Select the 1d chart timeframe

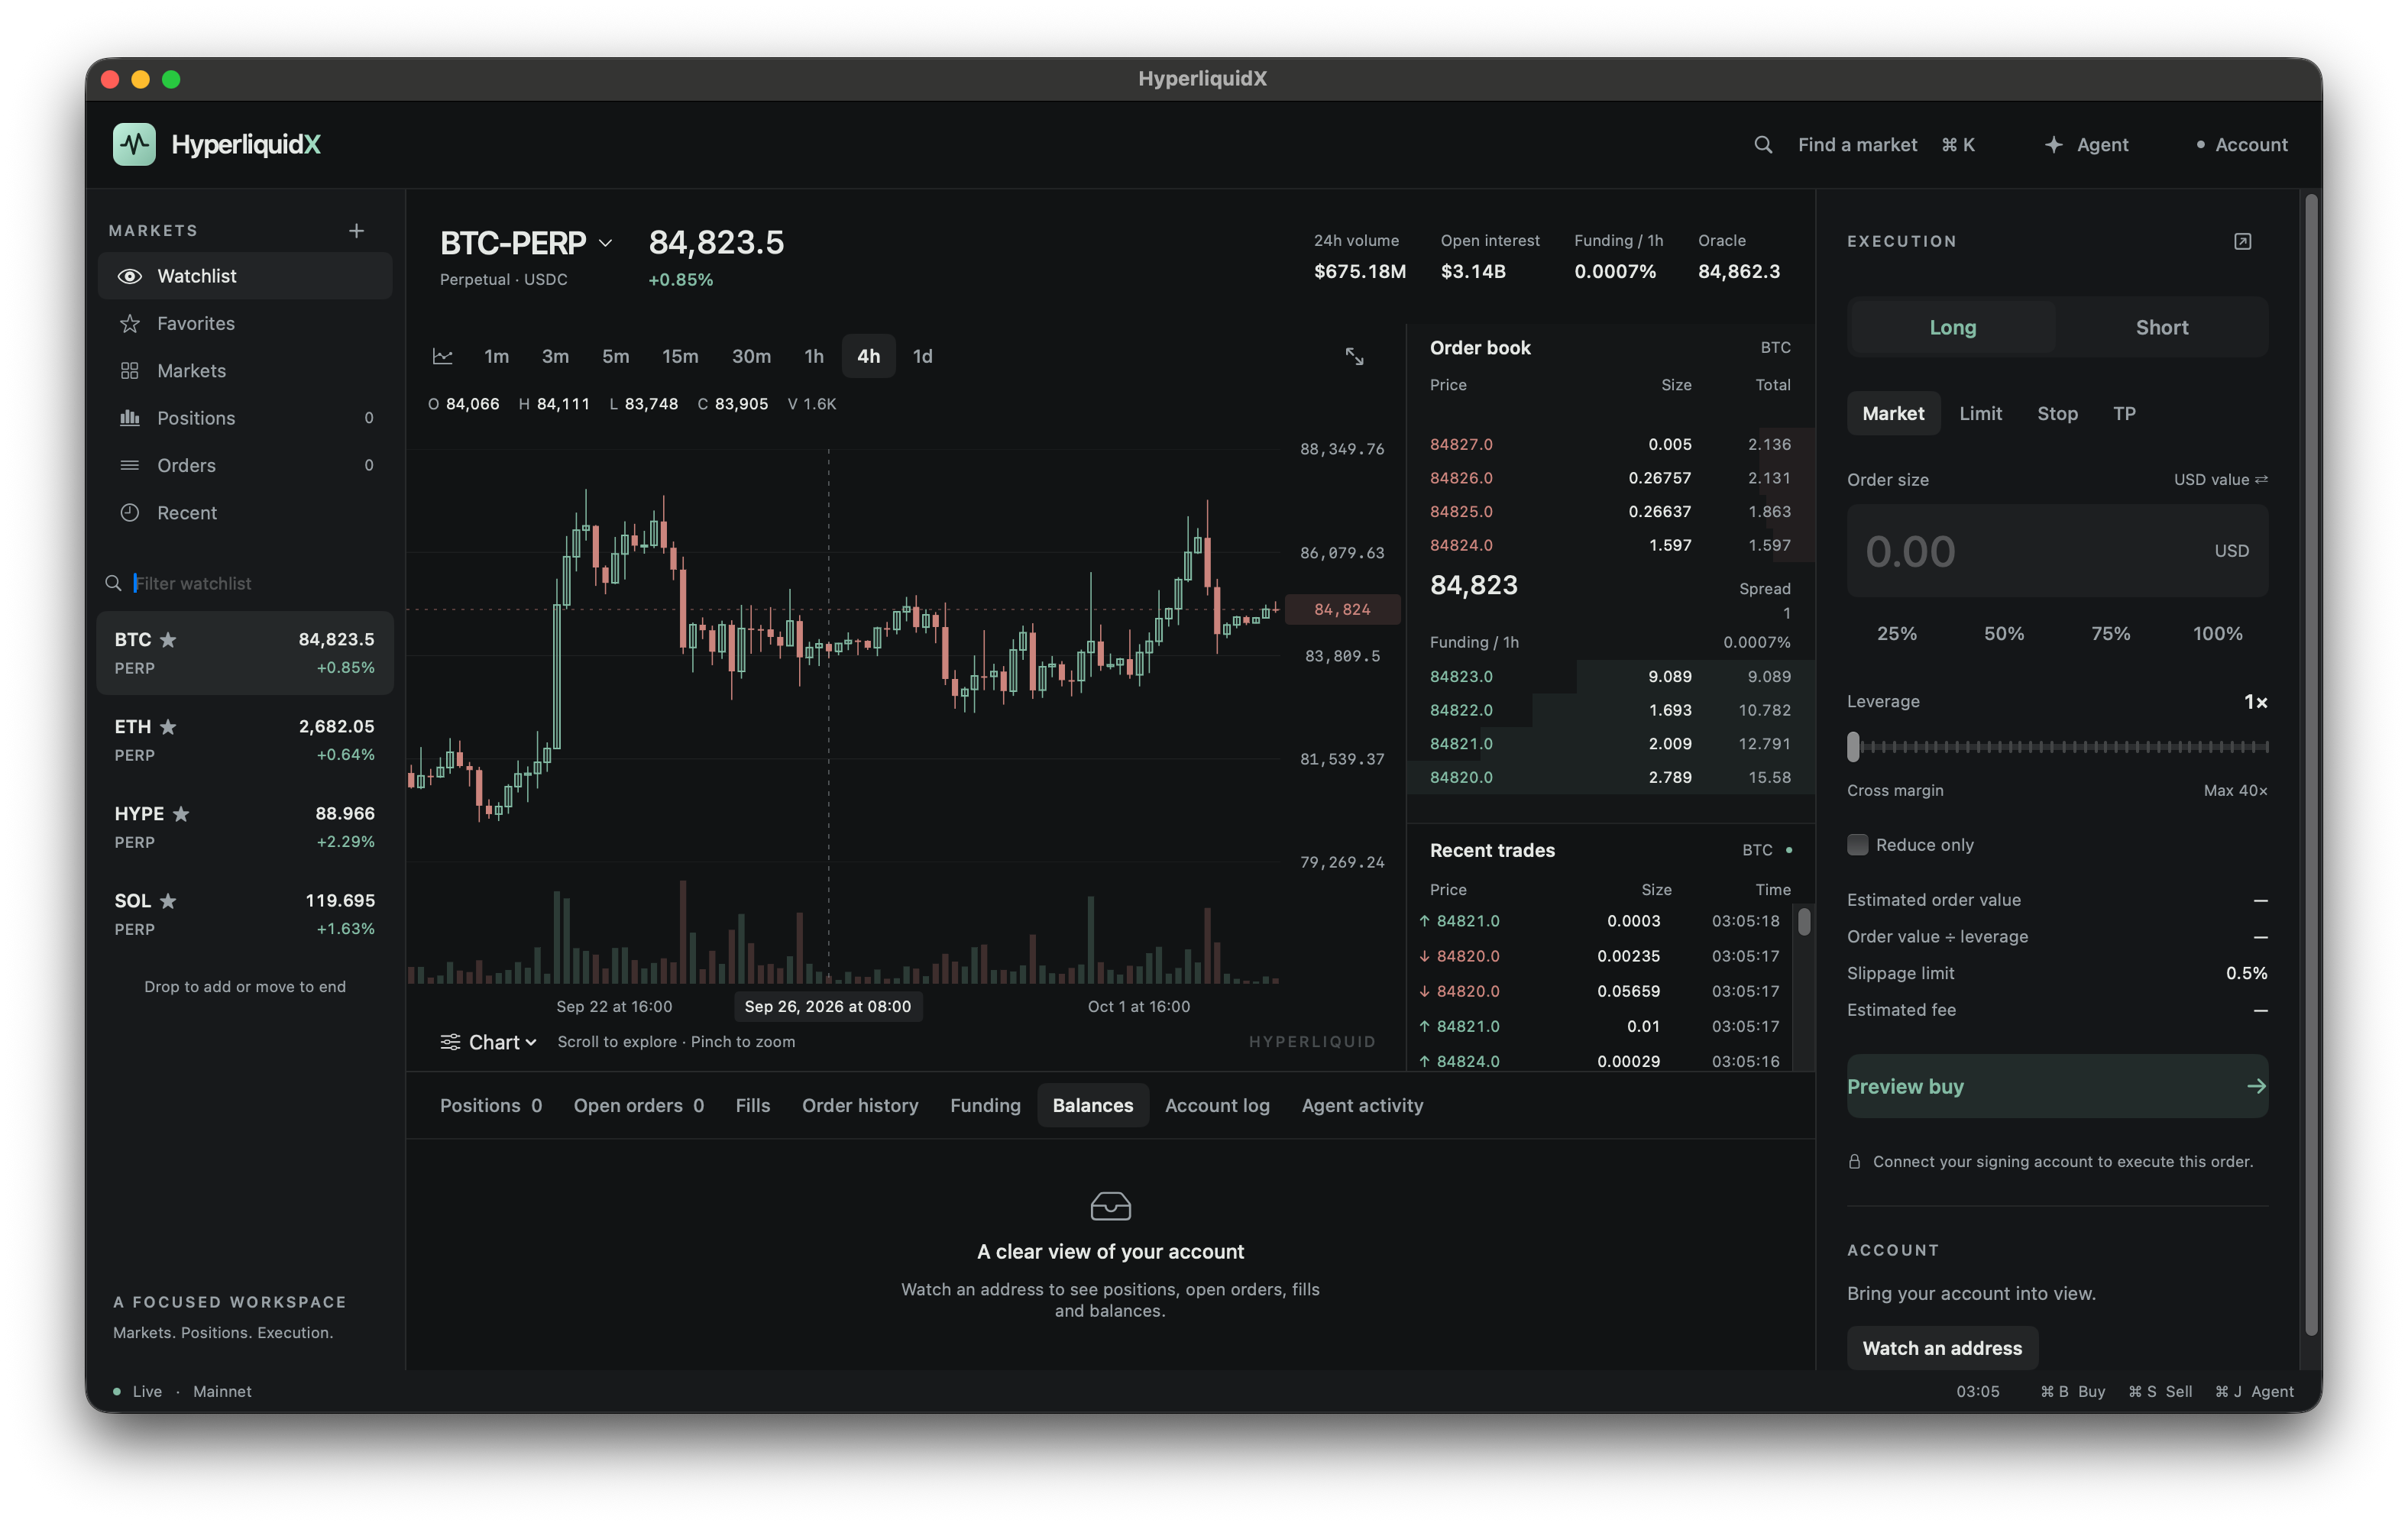click(922, 356)
